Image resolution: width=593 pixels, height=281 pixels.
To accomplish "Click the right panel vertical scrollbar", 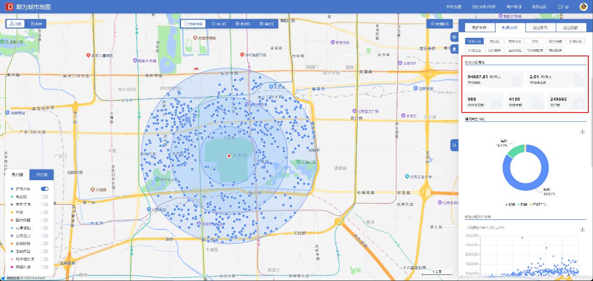I will point(591,121).
